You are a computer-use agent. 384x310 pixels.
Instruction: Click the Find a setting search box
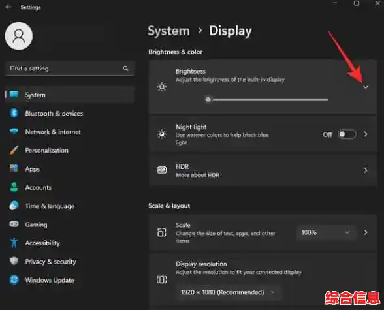(70, 69)
